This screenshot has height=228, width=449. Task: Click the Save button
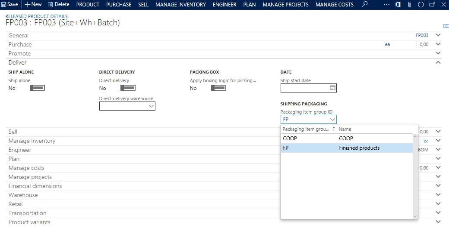[x=10, y=5]
